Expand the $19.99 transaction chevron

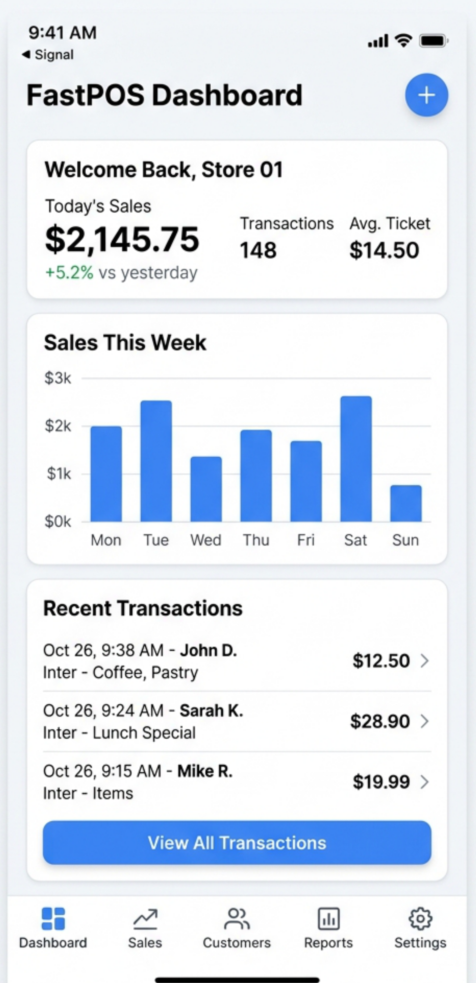click(x=425, y=782)
